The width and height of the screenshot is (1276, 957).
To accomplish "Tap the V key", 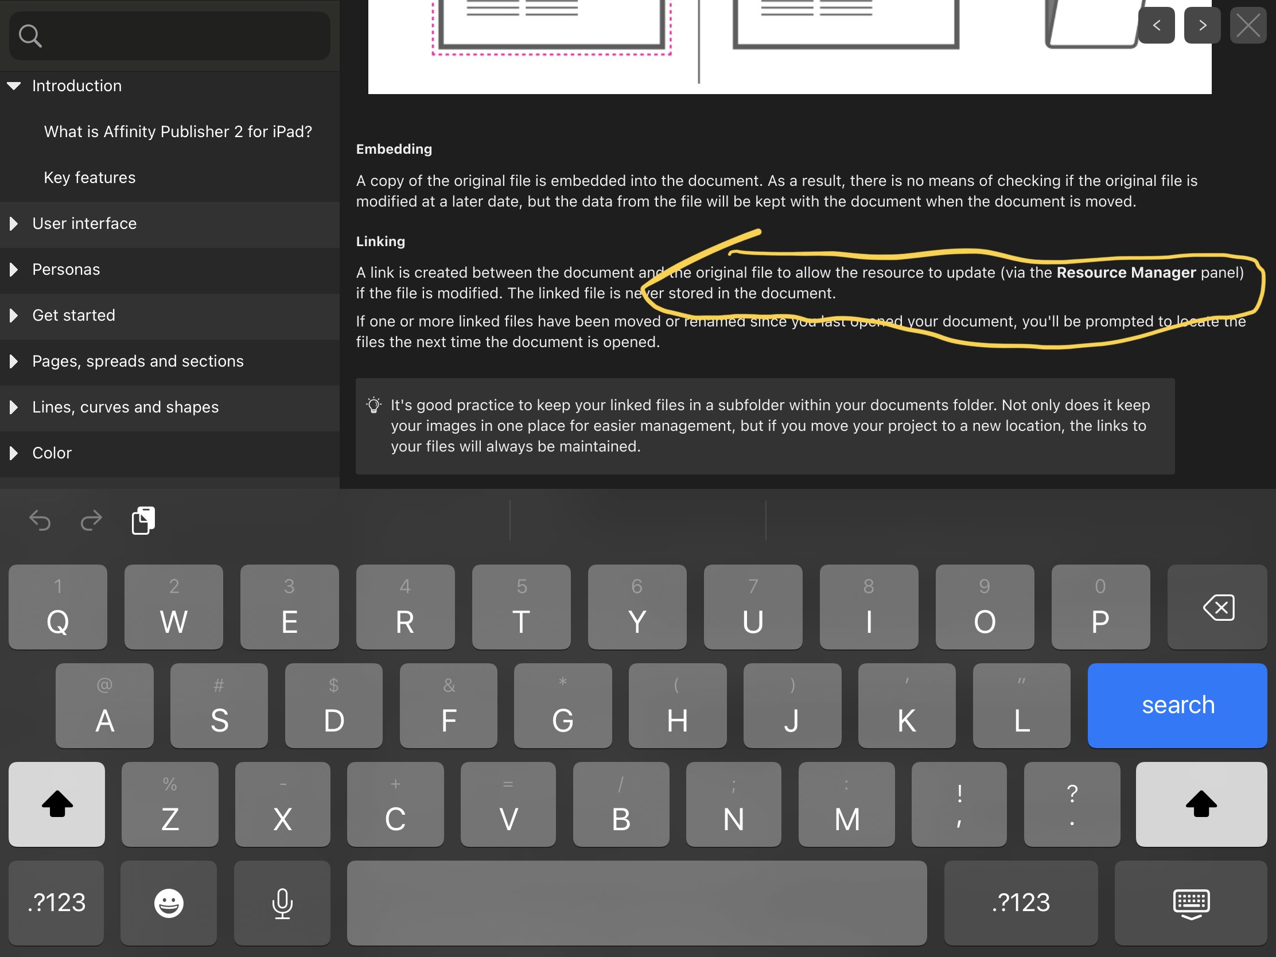I will 508,804.
